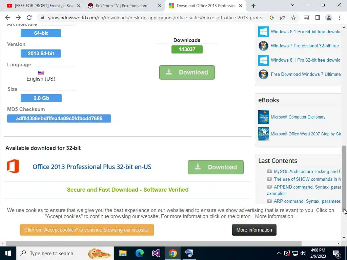347x260 pixels.
Task: Click the green 64-bit Download button
Action: pyautogui.click(x=187, y=72)
